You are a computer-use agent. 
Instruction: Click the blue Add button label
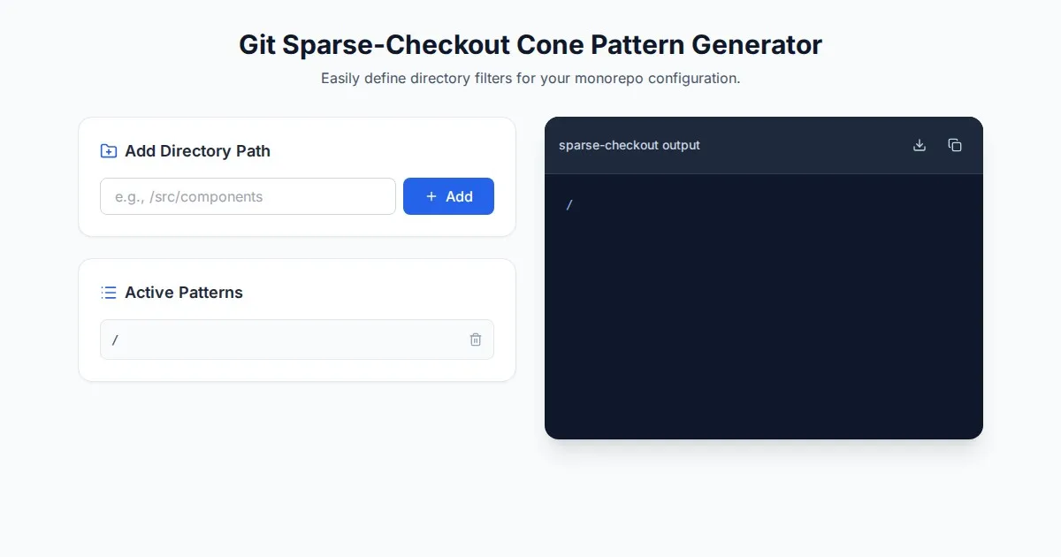[x=458, y=196]
